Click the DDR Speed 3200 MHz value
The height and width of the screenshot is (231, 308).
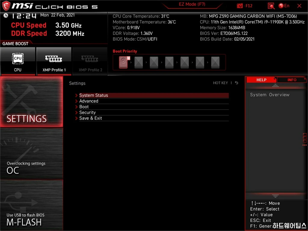coord(70,34)
